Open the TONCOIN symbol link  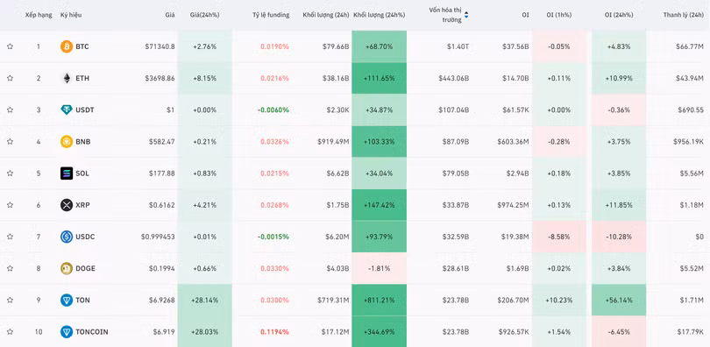[x=91, y=331]
